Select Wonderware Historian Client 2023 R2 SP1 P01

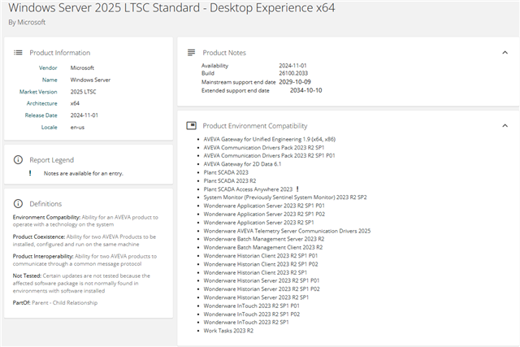tap(261, 256)
